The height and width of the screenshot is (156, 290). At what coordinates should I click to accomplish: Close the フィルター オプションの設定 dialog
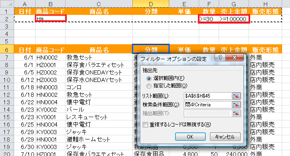point(234,58)
